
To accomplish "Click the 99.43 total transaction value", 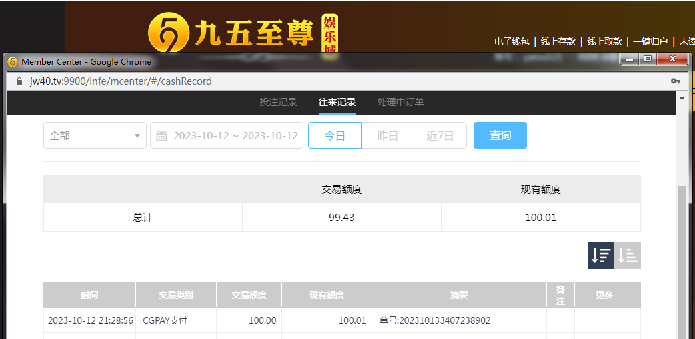I will pos(341,217).
